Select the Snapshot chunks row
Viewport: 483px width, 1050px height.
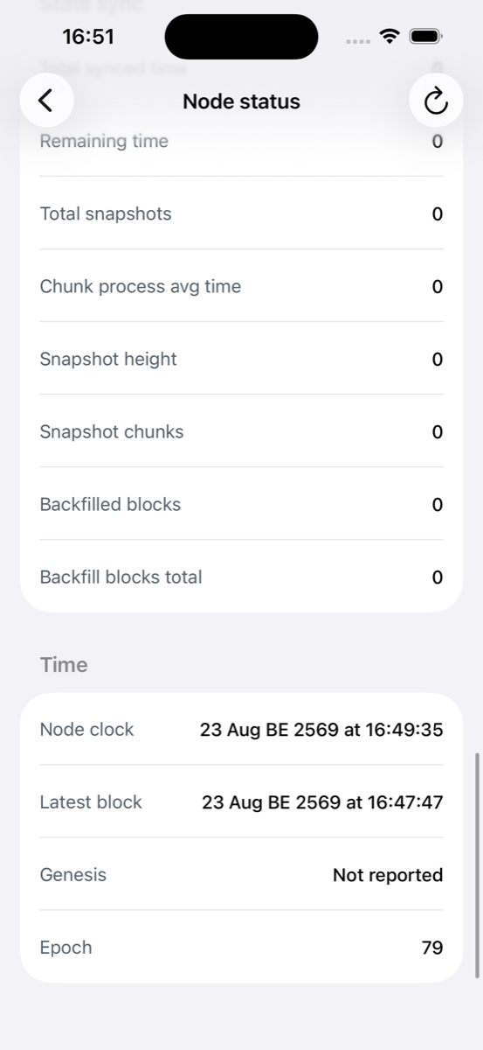241,431
